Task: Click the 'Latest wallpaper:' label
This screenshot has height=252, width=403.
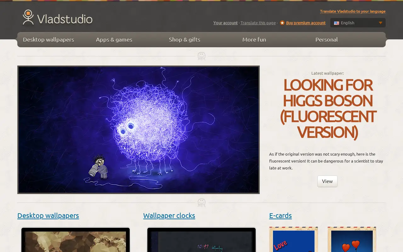Action: click(327, 73)
